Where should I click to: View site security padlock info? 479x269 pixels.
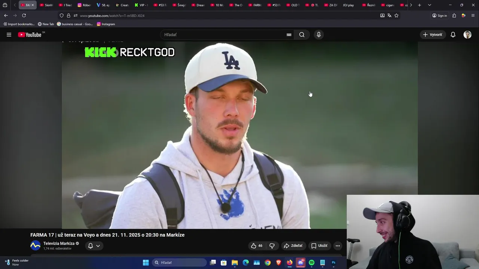pos(68,16)
